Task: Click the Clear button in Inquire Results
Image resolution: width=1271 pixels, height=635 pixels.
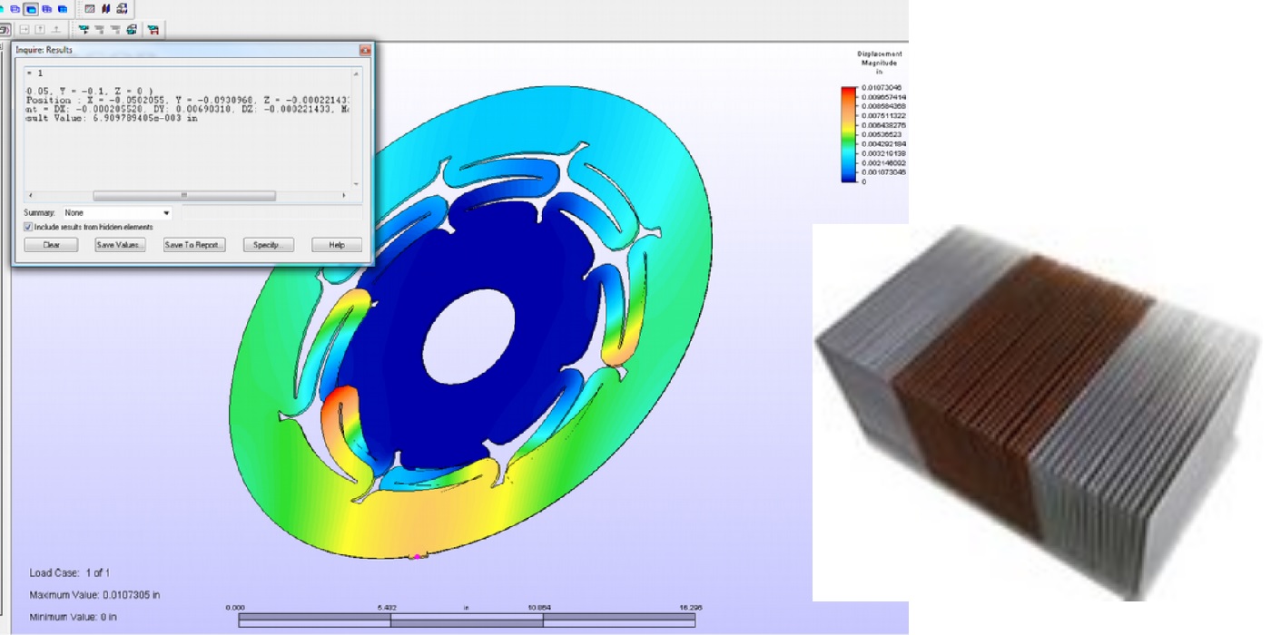Action: coord(51,245)
